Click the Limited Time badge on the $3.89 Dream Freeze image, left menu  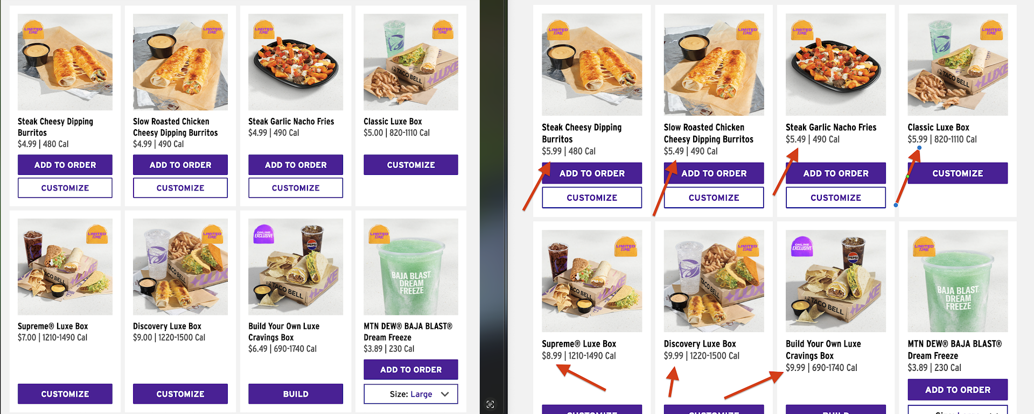379,235
